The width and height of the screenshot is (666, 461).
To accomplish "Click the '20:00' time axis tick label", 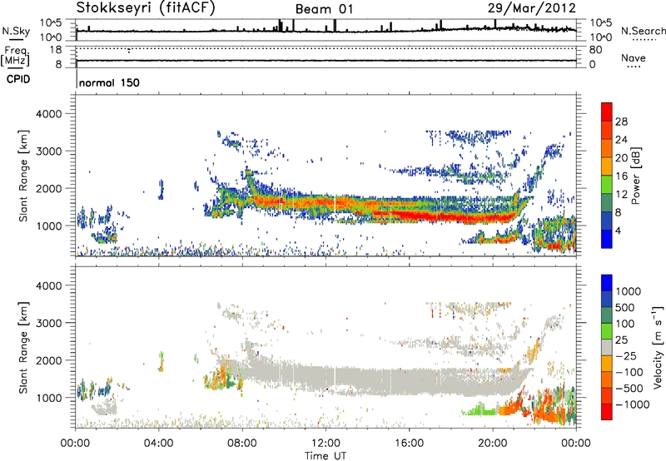I will click(x=492, y=444).
